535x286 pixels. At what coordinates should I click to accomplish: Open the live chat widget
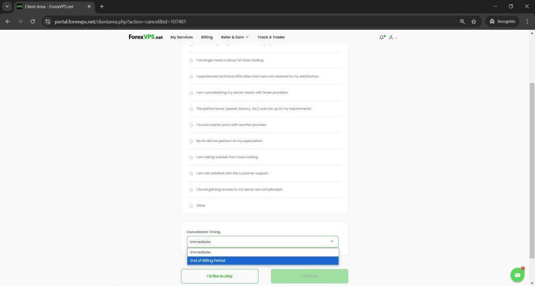[517, 275]
